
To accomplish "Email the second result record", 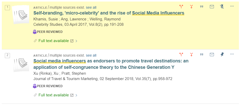I will click(212, 55).
